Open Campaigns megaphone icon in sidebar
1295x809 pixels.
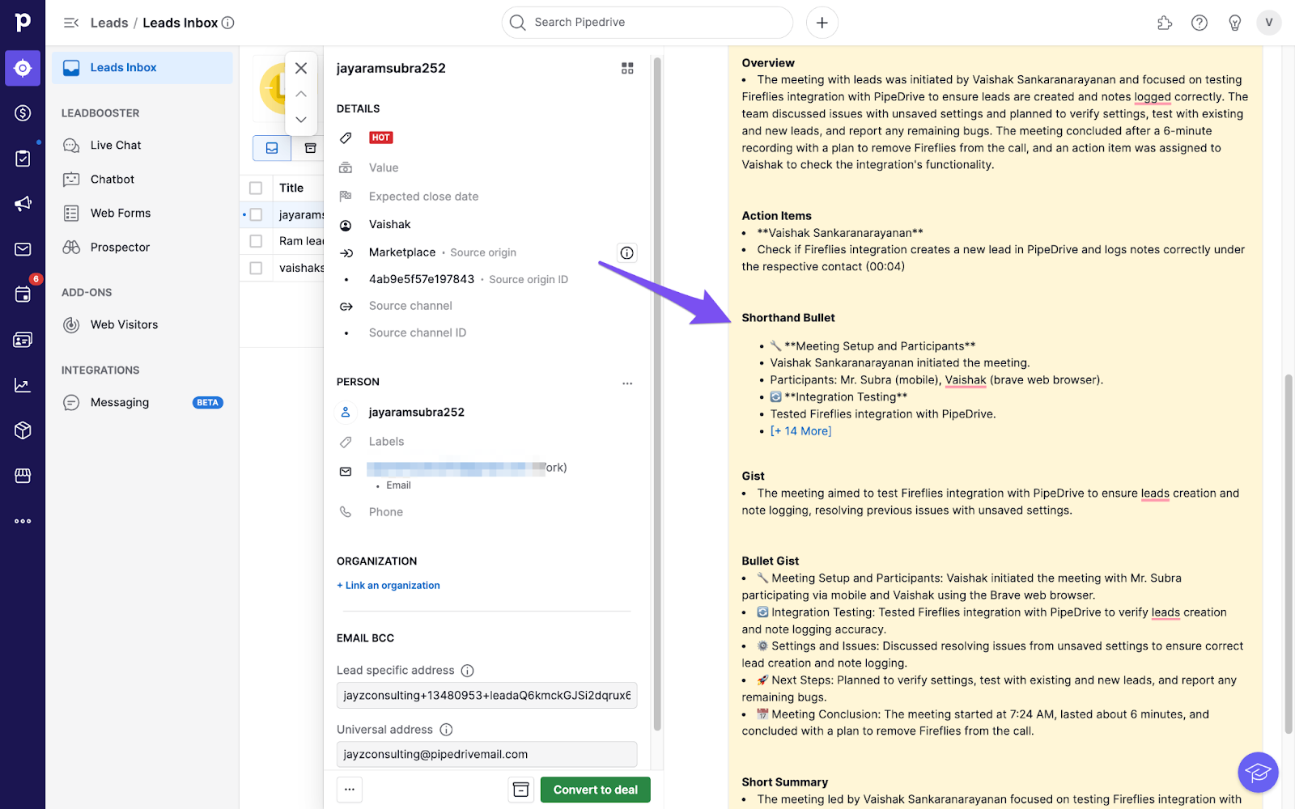(23, 204)
